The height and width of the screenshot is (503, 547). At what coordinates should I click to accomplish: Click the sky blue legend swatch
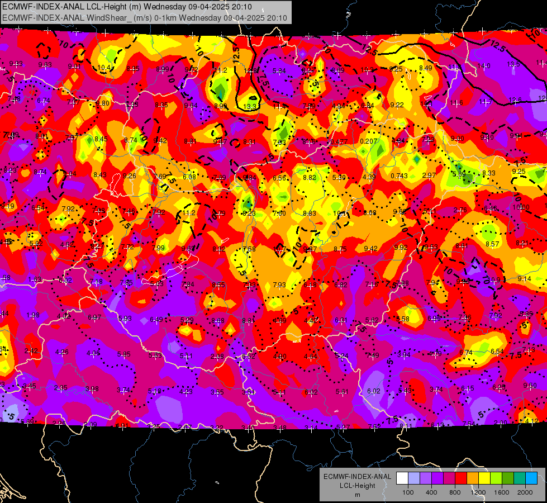[x=531, y=478]
